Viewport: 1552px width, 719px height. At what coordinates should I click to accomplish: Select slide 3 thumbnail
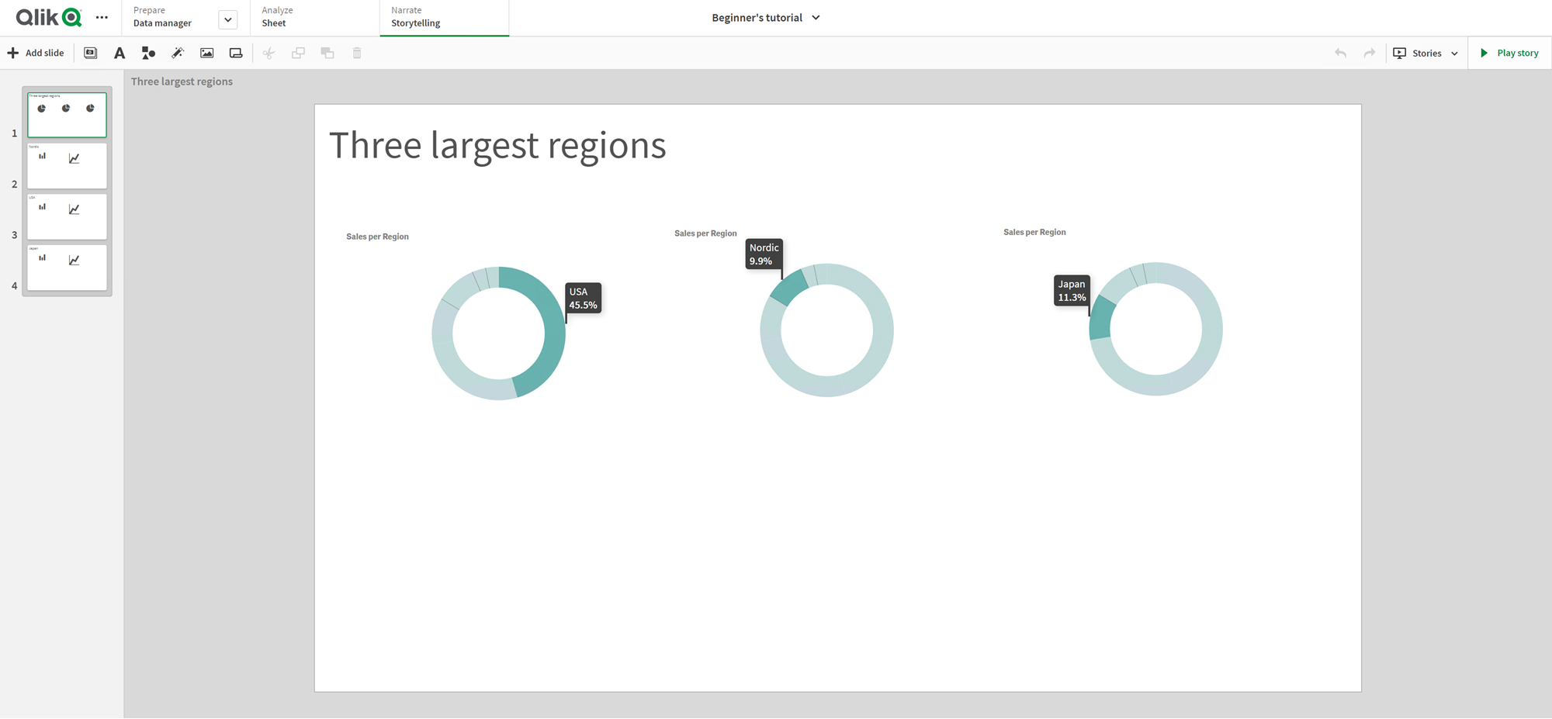67,216
